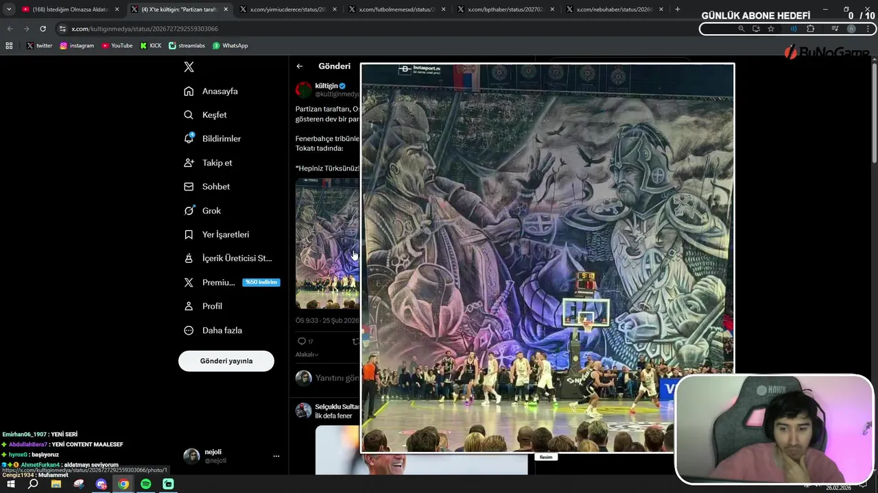Expand the Alakalı replies sort dropdown
Viewport: 878px width, 493px height.
[307, 355]
